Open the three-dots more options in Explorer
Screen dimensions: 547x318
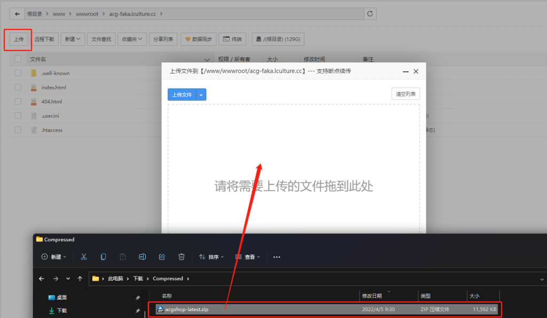tap(277, 257)
